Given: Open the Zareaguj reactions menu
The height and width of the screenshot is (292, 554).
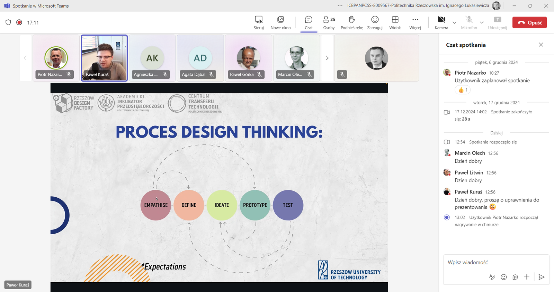Looking at the screenshot, I should [x=375, y=22].
